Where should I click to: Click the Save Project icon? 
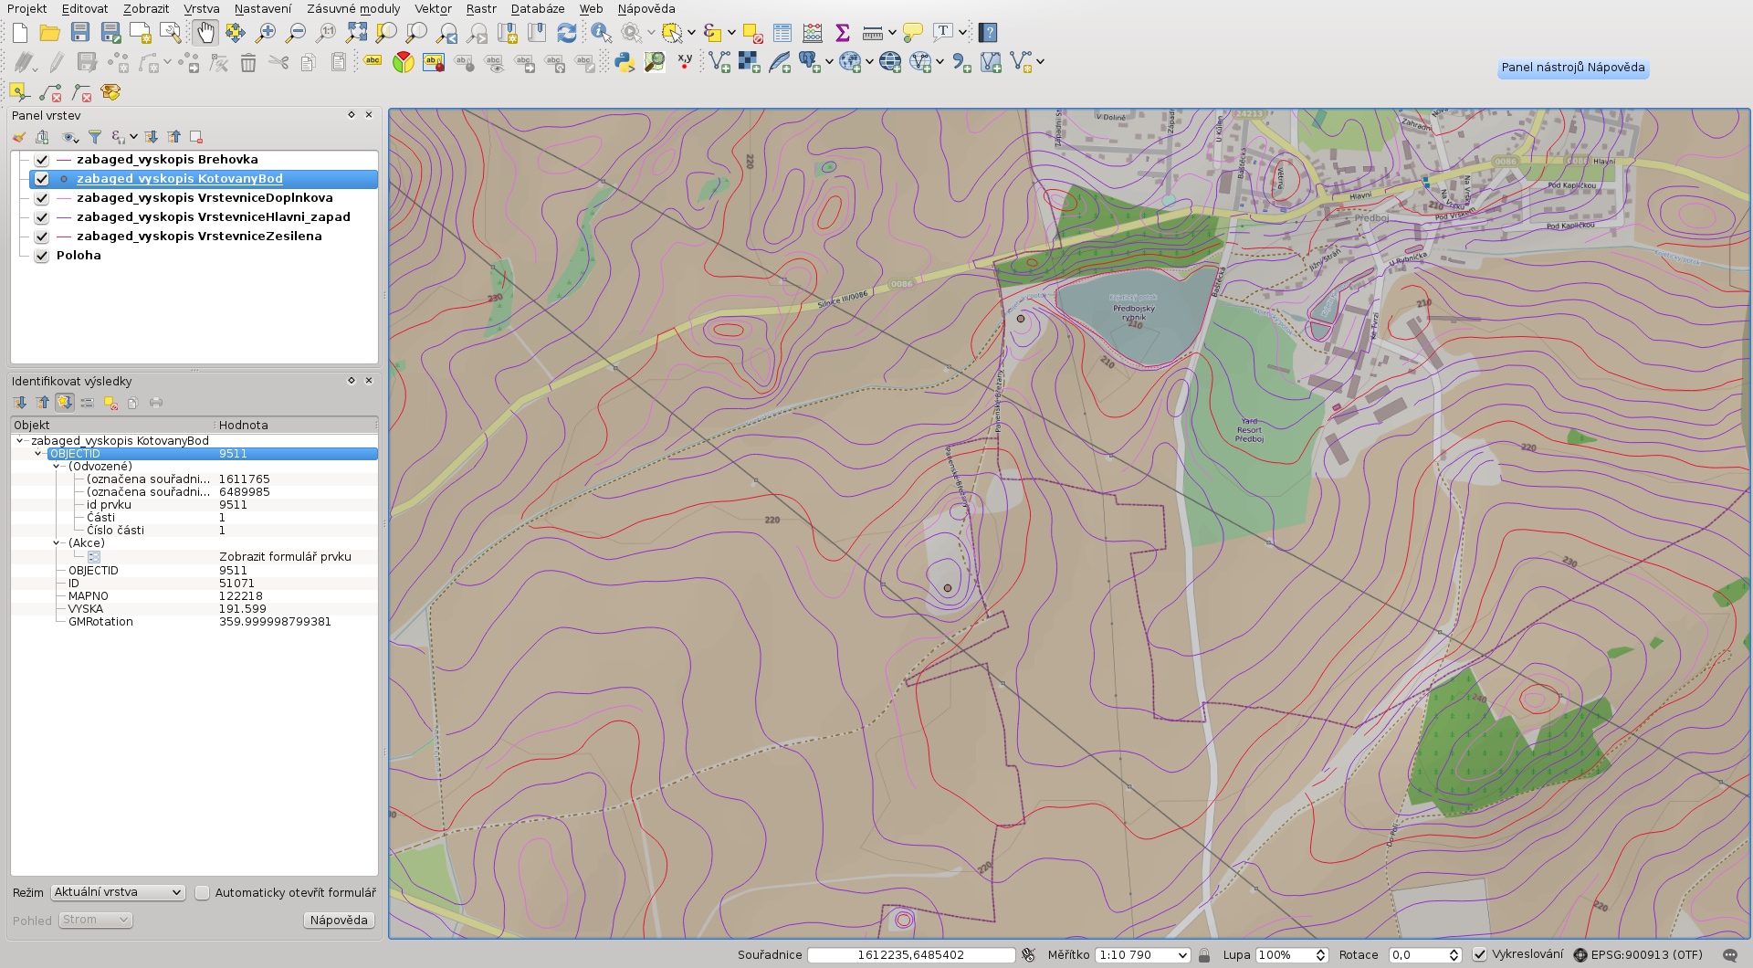point(80,33)
